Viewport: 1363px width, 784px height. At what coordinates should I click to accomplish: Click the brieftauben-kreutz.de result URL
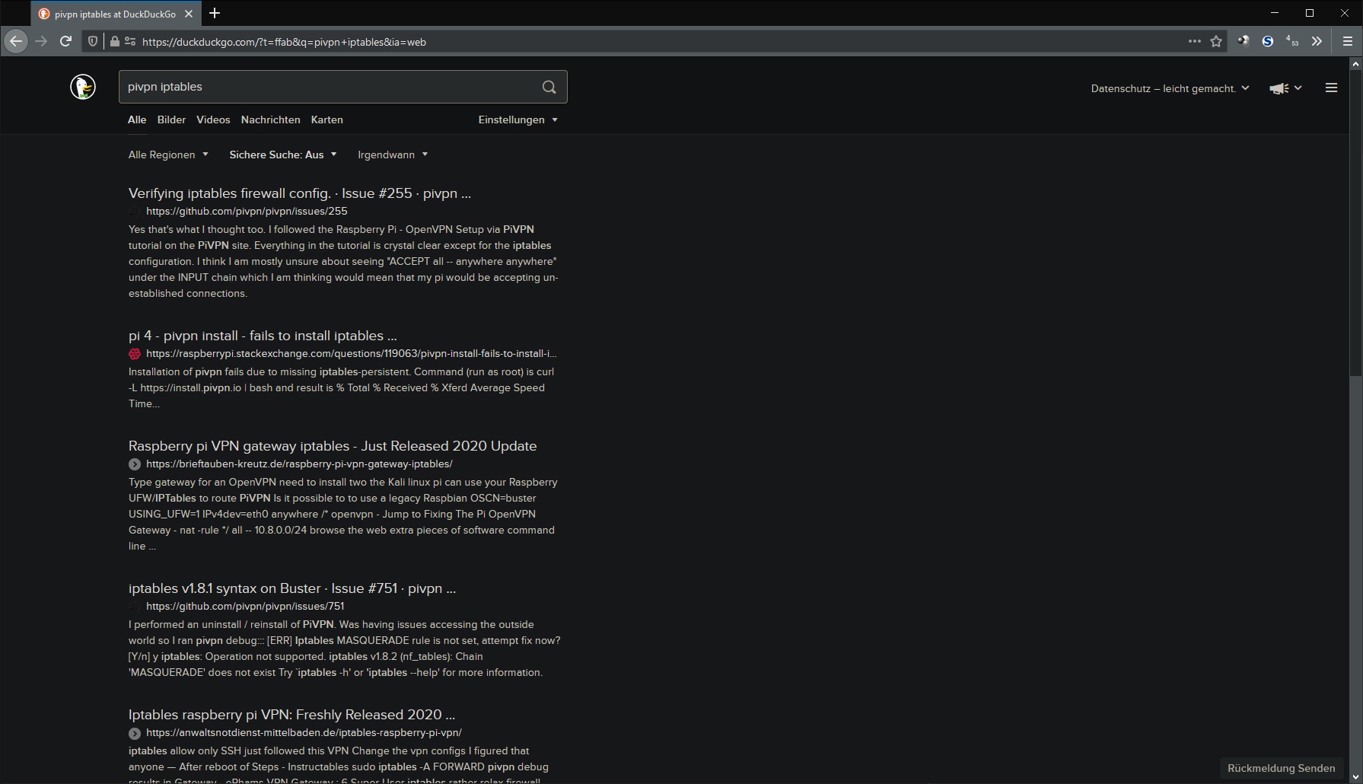[299, 464]
